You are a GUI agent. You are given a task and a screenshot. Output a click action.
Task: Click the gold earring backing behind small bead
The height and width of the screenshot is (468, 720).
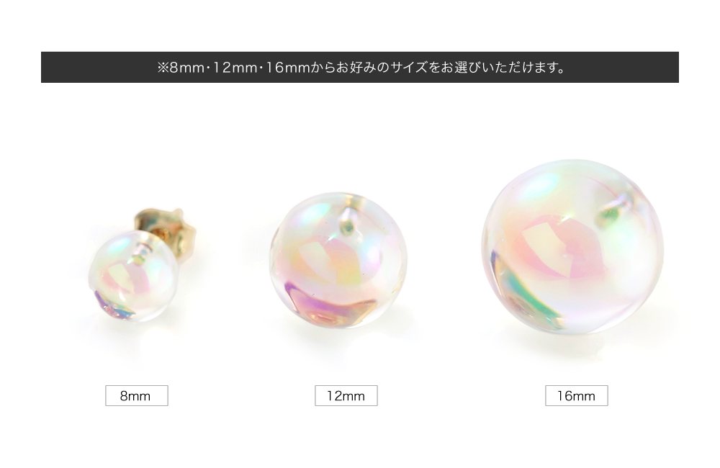(x=167, y=231)
